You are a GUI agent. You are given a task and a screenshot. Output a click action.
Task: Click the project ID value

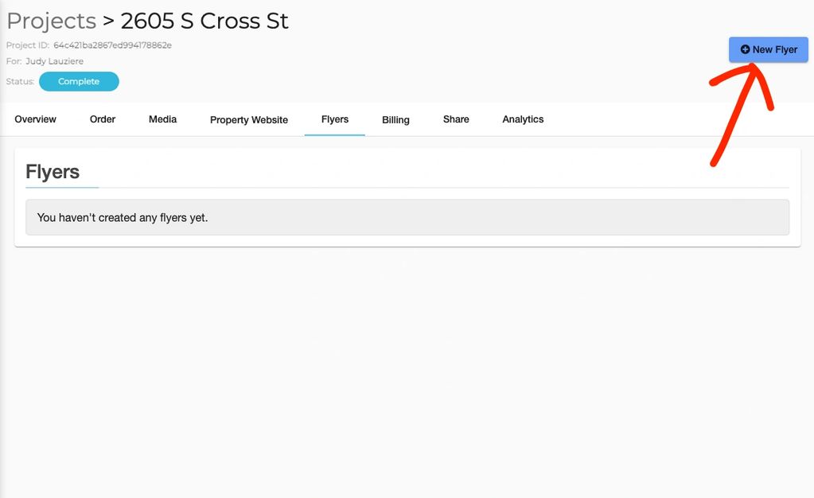(x=112, y=45)
